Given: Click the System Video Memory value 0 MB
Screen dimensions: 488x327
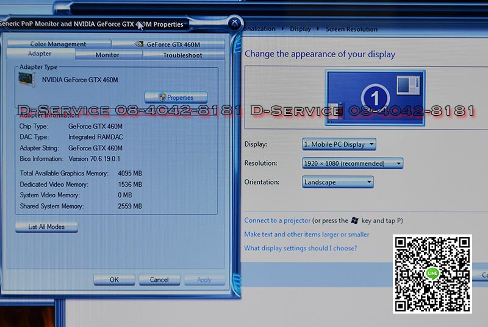Looking at the screenshot, I should (125, 195).
